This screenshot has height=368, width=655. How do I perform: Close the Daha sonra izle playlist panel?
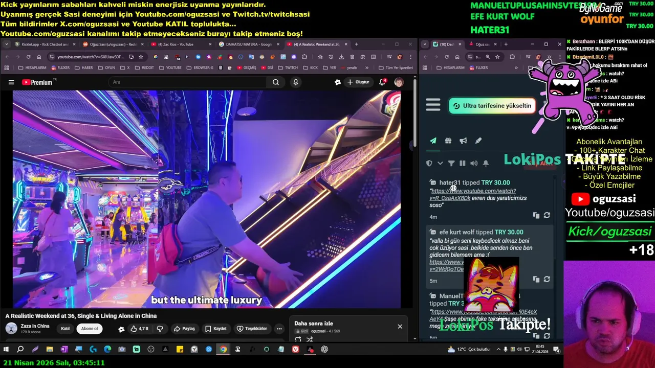tap(400, 327)
